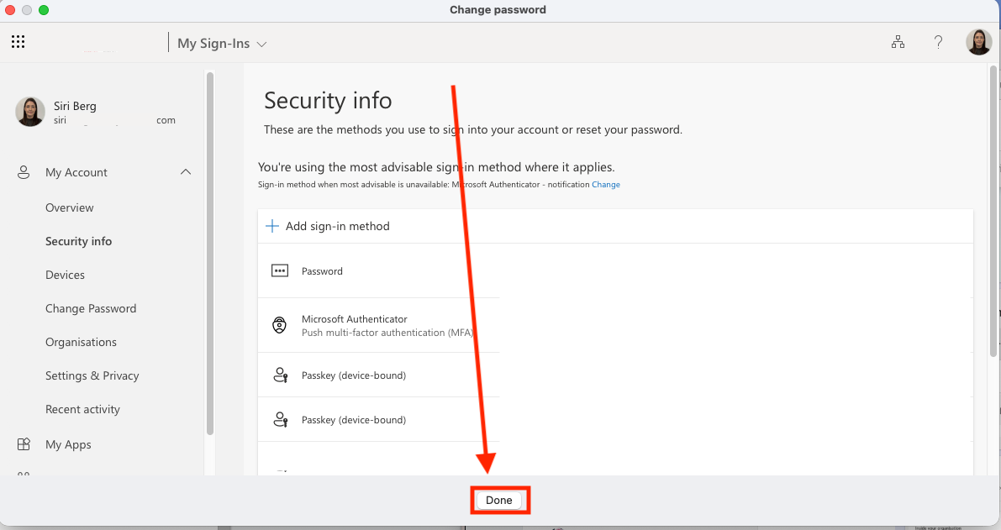Collapse the My Account section chevron
Image resolution: width=1001 pixels, height=530 pixels.
[x=186, y=171]
